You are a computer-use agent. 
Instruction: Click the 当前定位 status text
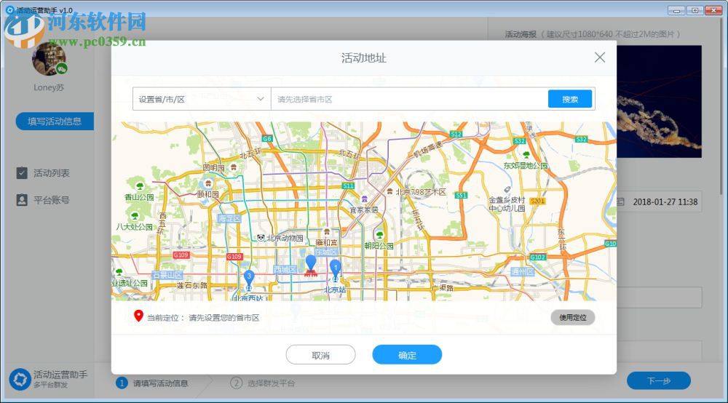tap(203, 318)
